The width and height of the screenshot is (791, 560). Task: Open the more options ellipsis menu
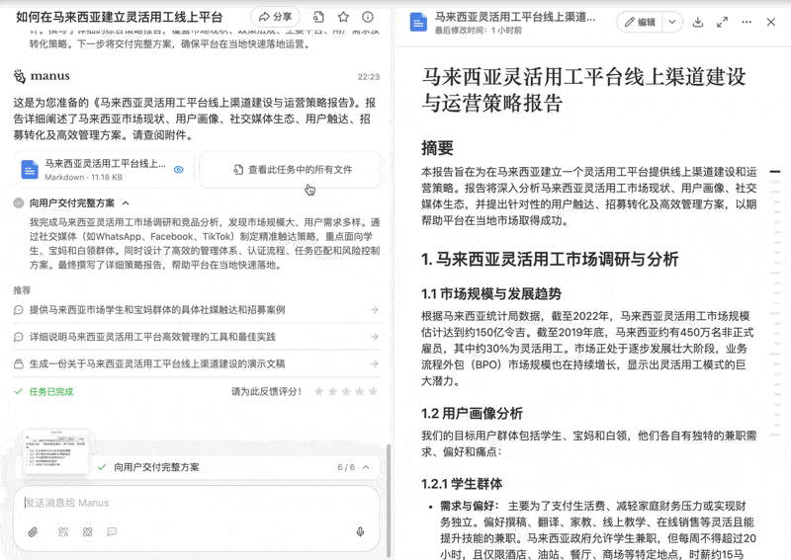(x=747, y=22)
